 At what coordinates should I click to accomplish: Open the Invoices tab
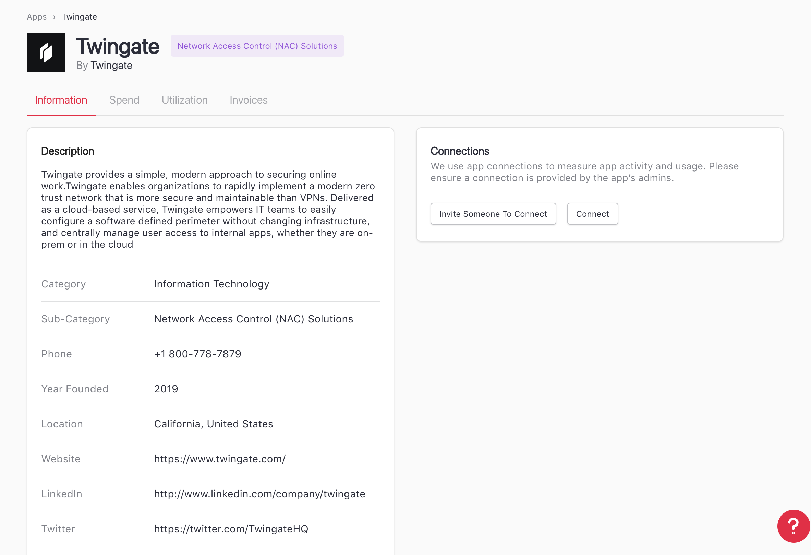(x=249, y=100)
